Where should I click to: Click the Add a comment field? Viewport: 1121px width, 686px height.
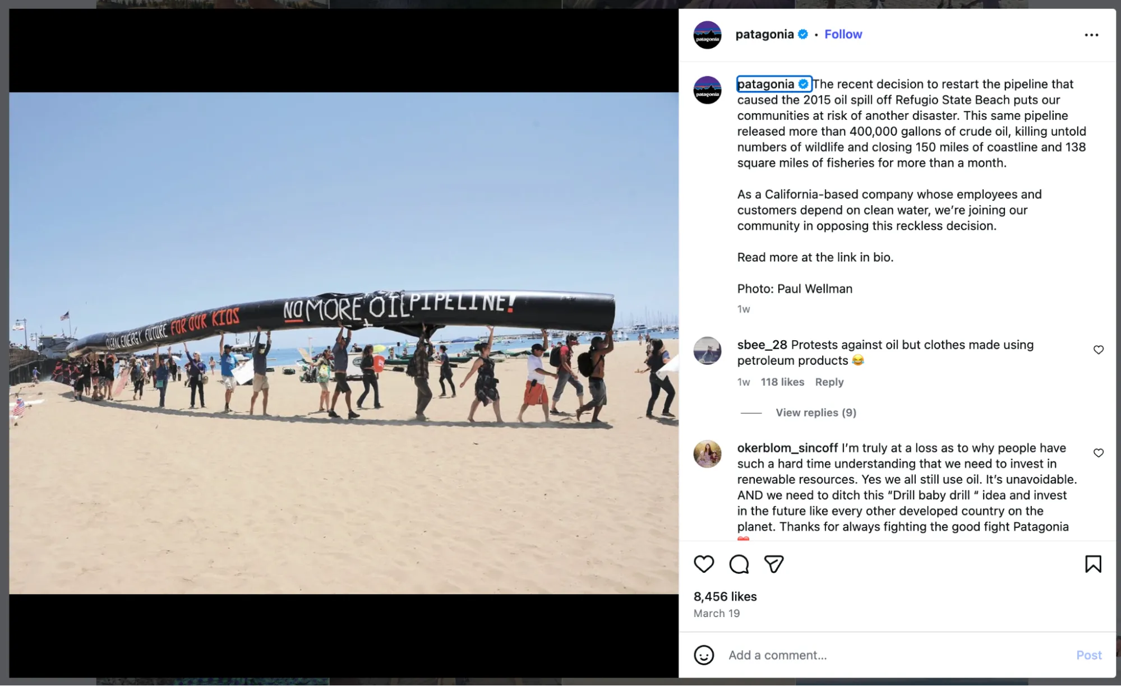point(897,655)
